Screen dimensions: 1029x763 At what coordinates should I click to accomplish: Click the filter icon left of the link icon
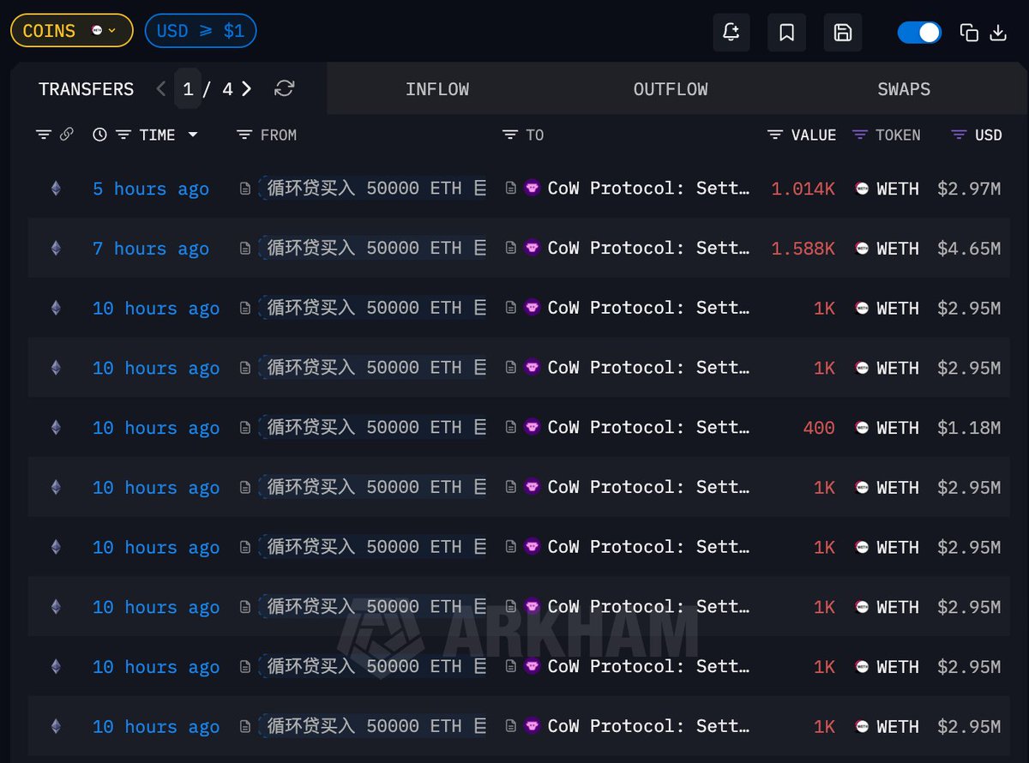pyautogui.click(x=44, y=135)
